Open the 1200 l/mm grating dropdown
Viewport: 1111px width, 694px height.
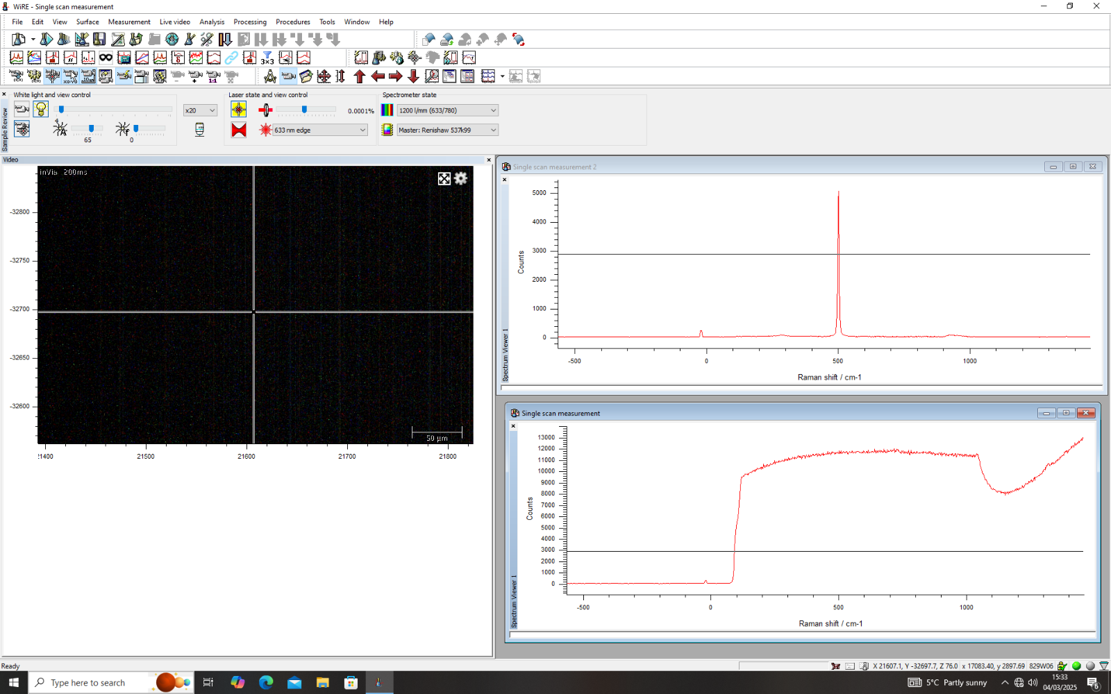tap(447, 110)
